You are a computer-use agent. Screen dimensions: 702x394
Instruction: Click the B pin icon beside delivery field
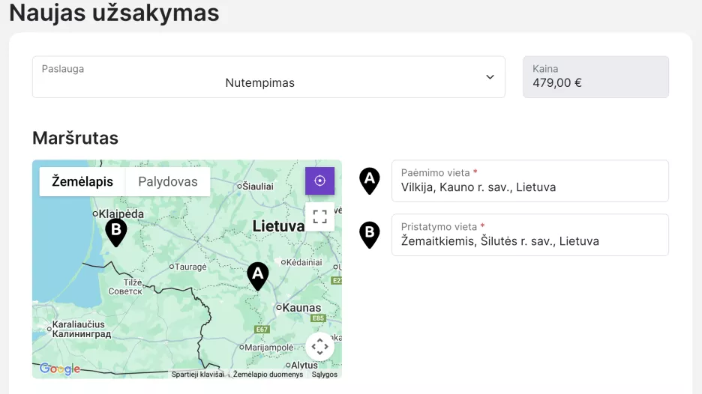[369, 234]
